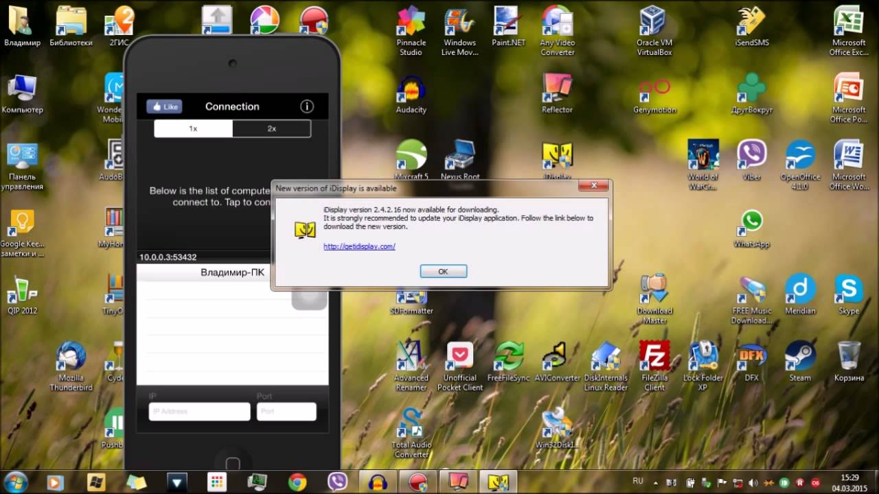The width and height of the screenshot is (879, 494).
Task: Launch FreeFileSync shortcut
Action: tap(508, 362)
